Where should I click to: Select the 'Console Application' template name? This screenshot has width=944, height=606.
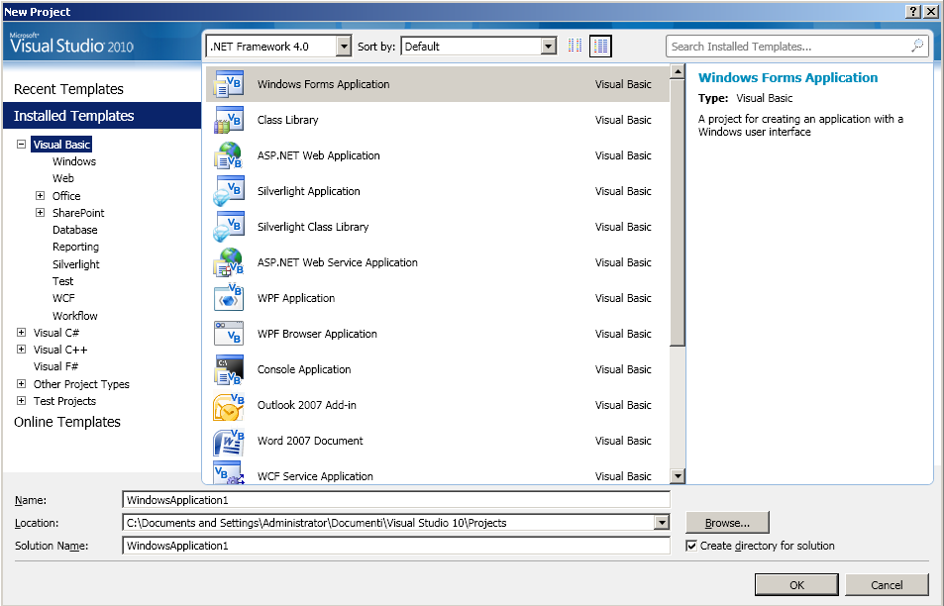(x=304, y=369)
